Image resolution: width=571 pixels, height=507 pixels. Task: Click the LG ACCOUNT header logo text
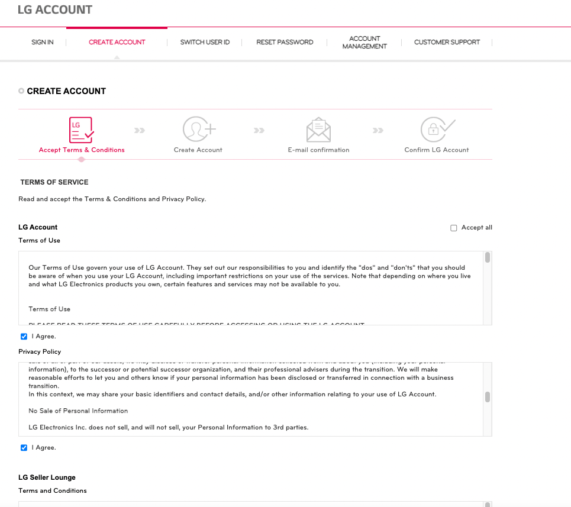tap(55, 9)
